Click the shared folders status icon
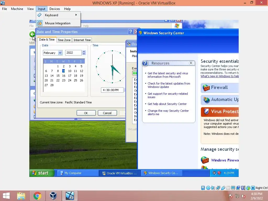The height and width of the screenshot is (201, 268). click(x=228, y=188)
